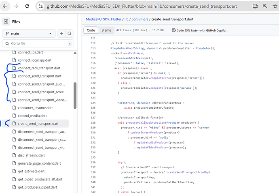279x193 pixels.
Task: Switch to the Blame tab
Action: coord(106,30)
